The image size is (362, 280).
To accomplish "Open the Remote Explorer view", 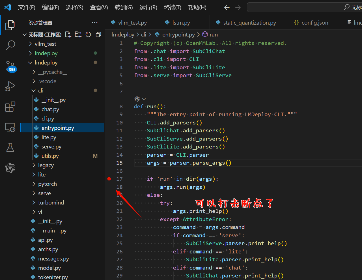I will (10, 127).
